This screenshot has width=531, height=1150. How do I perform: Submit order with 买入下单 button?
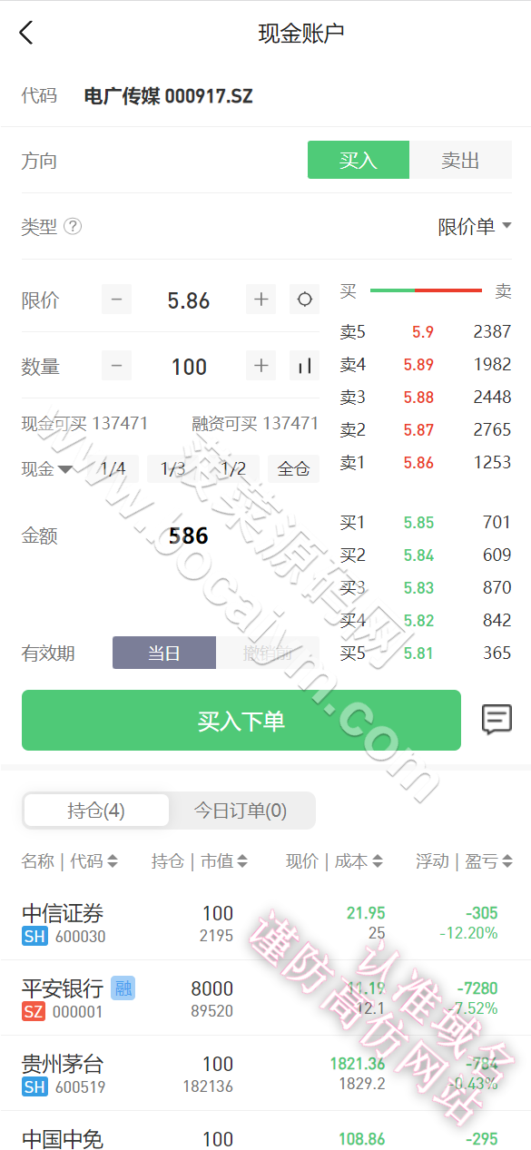click(241, 721)
